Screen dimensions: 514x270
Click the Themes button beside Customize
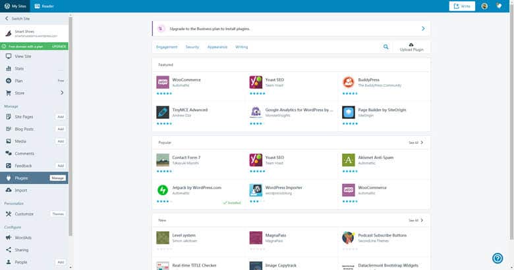coord(58,214)
